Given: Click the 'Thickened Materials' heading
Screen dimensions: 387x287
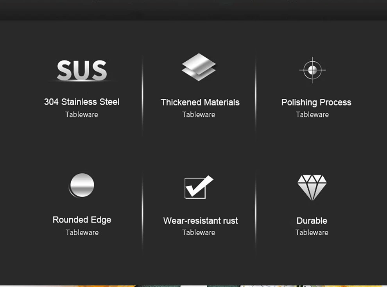Looking at the screenshot, I should pyautogui.click(x=200, y=102).
